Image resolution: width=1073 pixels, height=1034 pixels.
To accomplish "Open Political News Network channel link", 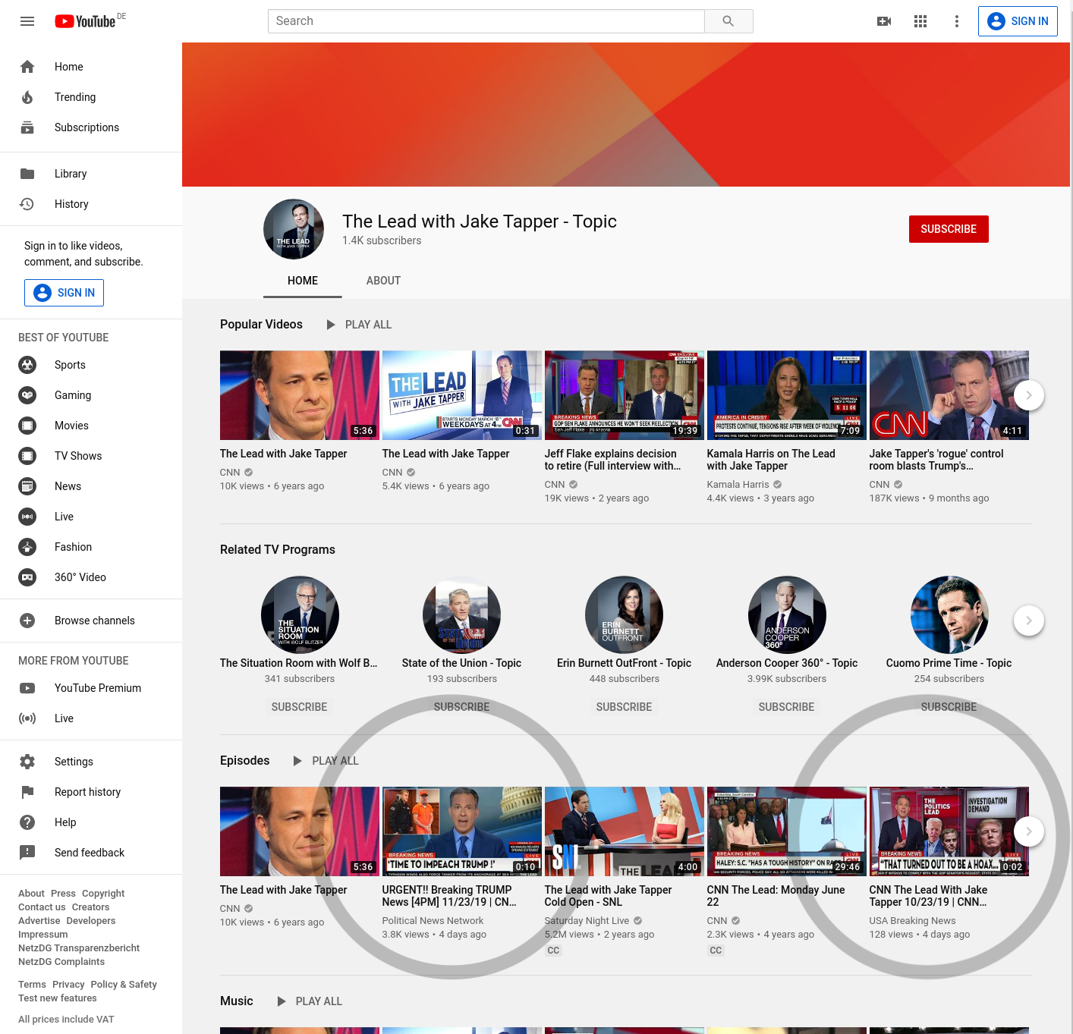I will (x=433, y=921).
